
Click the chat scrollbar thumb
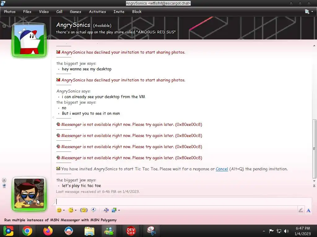click(x=314, y=149)
